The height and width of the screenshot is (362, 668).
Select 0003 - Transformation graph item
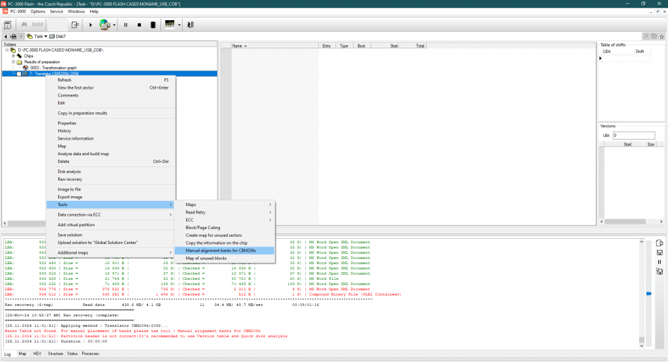click(53, 68)
